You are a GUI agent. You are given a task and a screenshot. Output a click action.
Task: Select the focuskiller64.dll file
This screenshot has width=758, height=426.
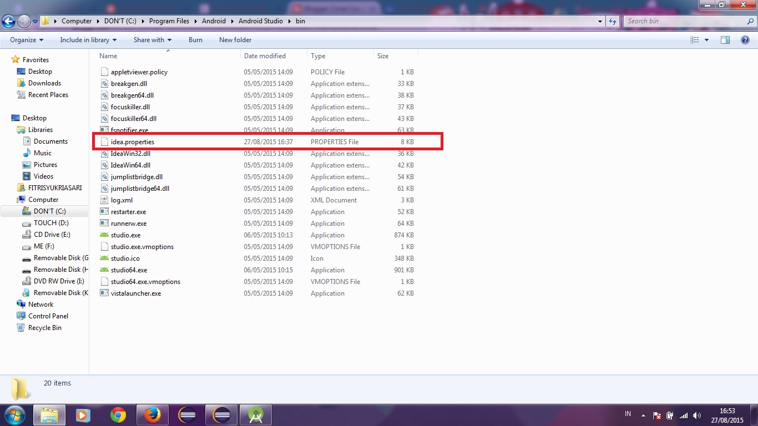pos(133,119)
